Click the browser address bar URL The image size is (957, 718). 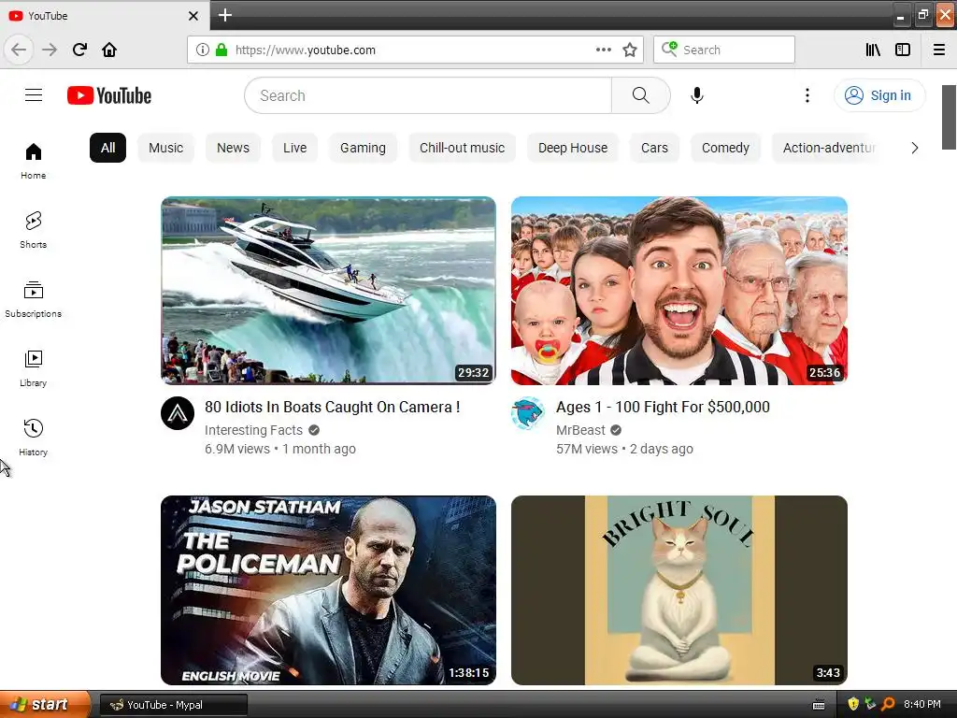[306, 50]
